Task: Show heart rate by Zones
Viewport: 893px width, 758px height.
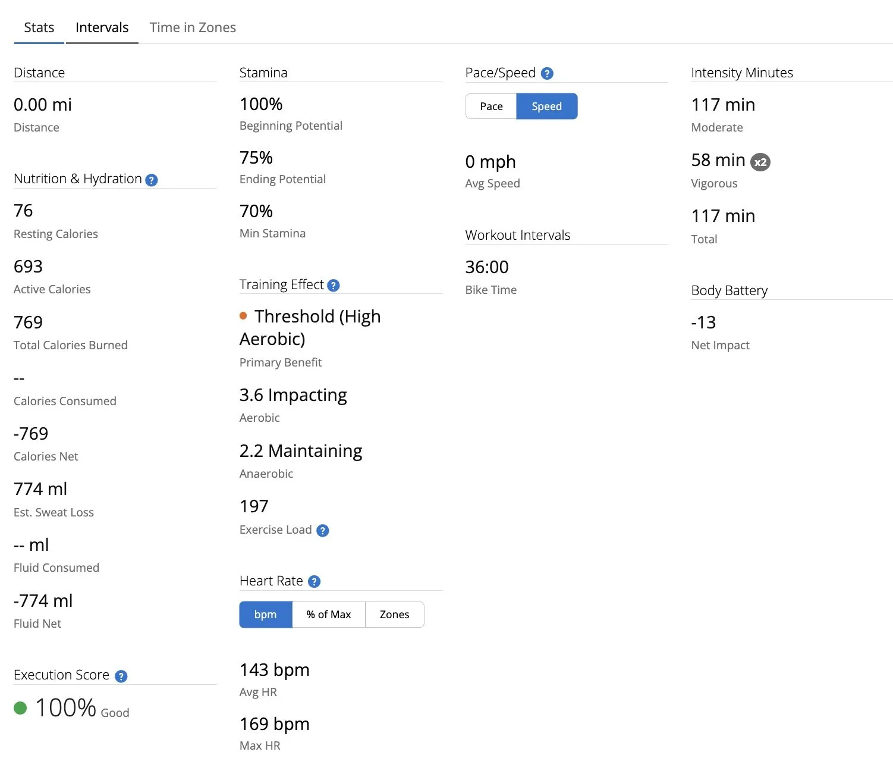Action: click(x=395, y=615)
